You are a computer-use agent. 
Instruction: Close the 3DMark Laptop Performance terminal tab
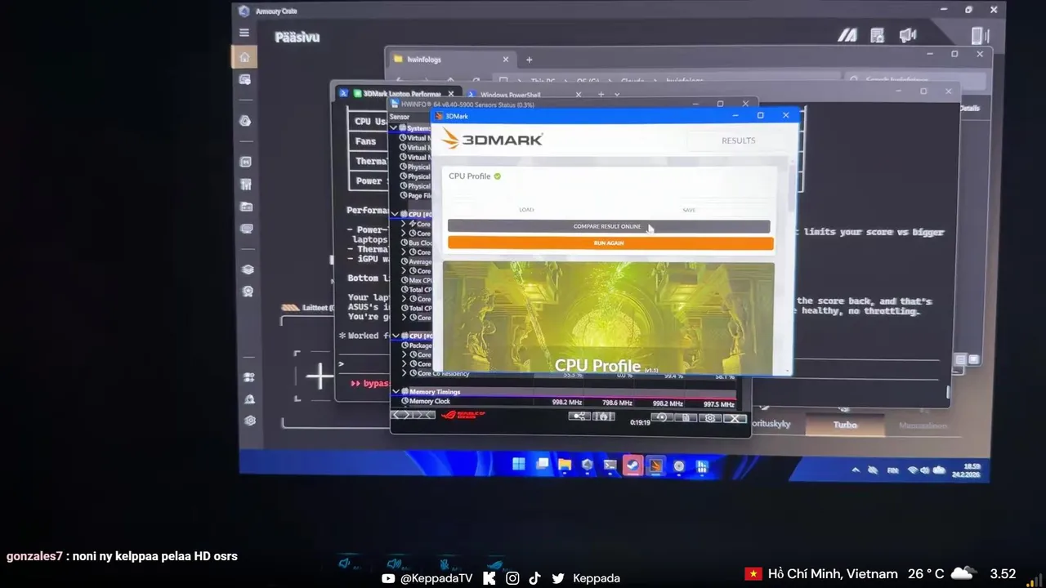(450, 94)
